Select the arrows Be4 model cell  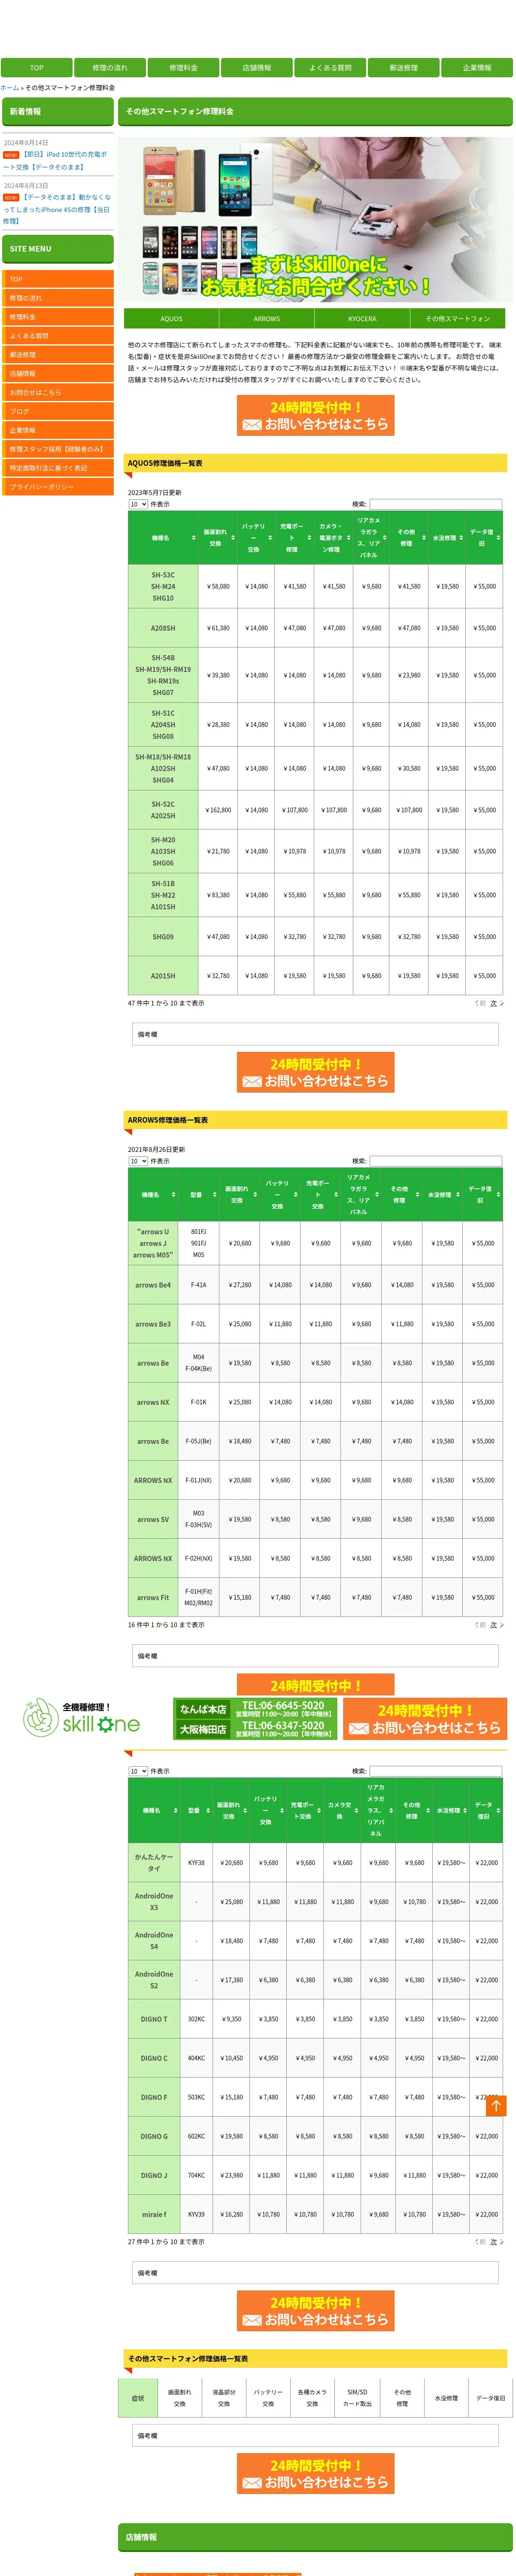pyautogui.click(x=153, y=1285)
